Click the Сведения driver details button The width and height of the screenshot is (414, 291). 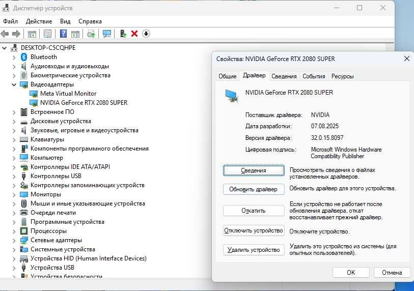254,170
